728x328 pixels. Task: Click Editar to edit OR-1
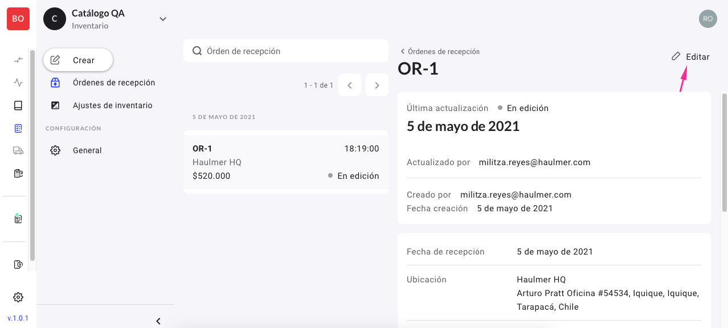691,56
